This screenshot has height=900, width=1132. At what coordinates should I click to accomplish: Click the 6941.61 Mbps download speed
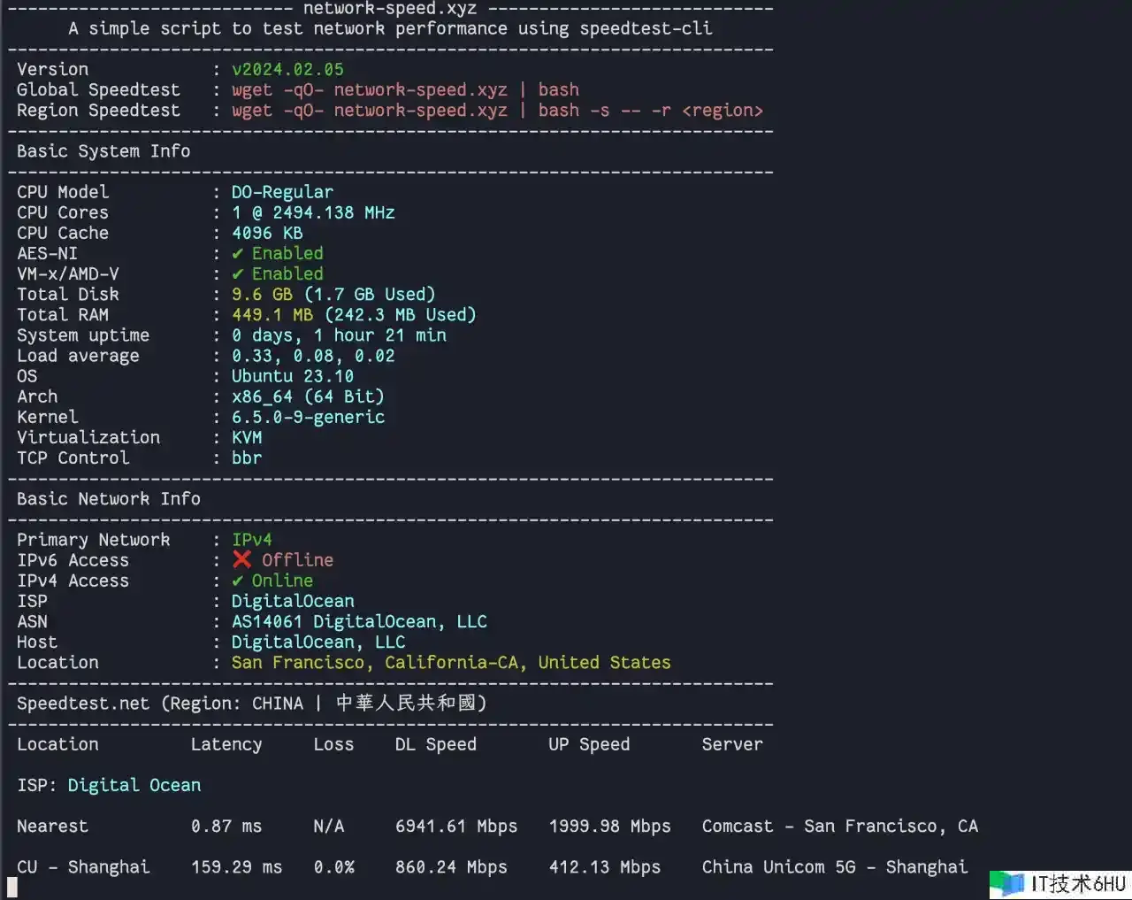(455, 827)
